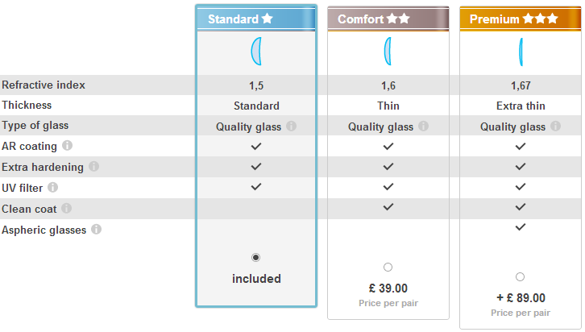Click the Premium extra thin lens icon
Screen dimensions: 585x332
tap(521, 52)
